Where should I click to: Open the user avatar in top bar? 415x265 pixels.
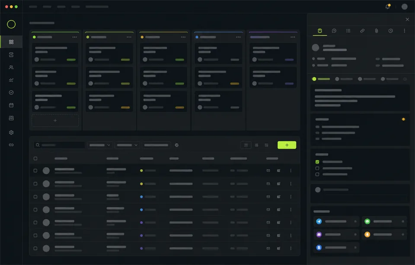coord(405,6)
